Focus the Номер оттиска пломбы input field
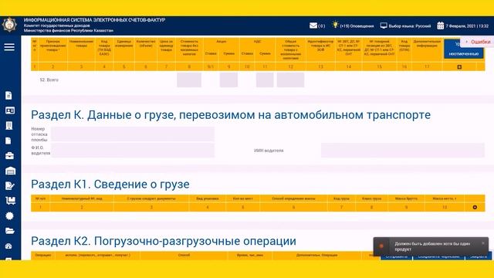The height and width of the screenshot is (278, 494). (x=133, y=134)
